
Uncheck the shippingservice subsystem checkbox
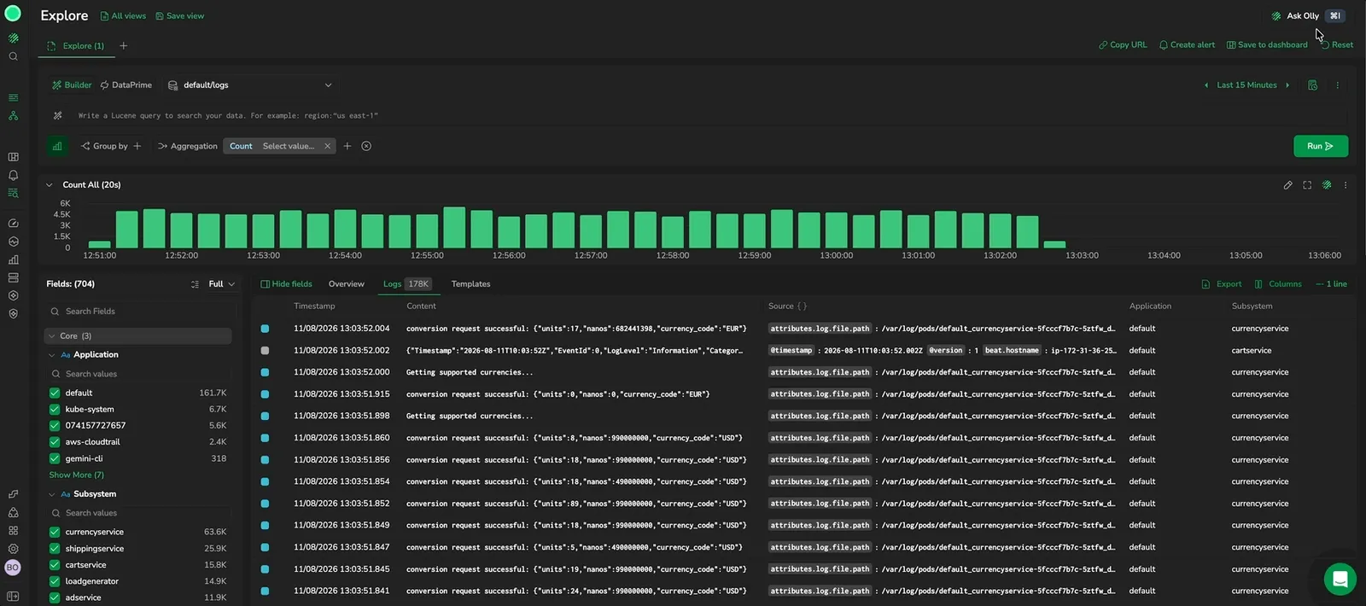(55, 549)
